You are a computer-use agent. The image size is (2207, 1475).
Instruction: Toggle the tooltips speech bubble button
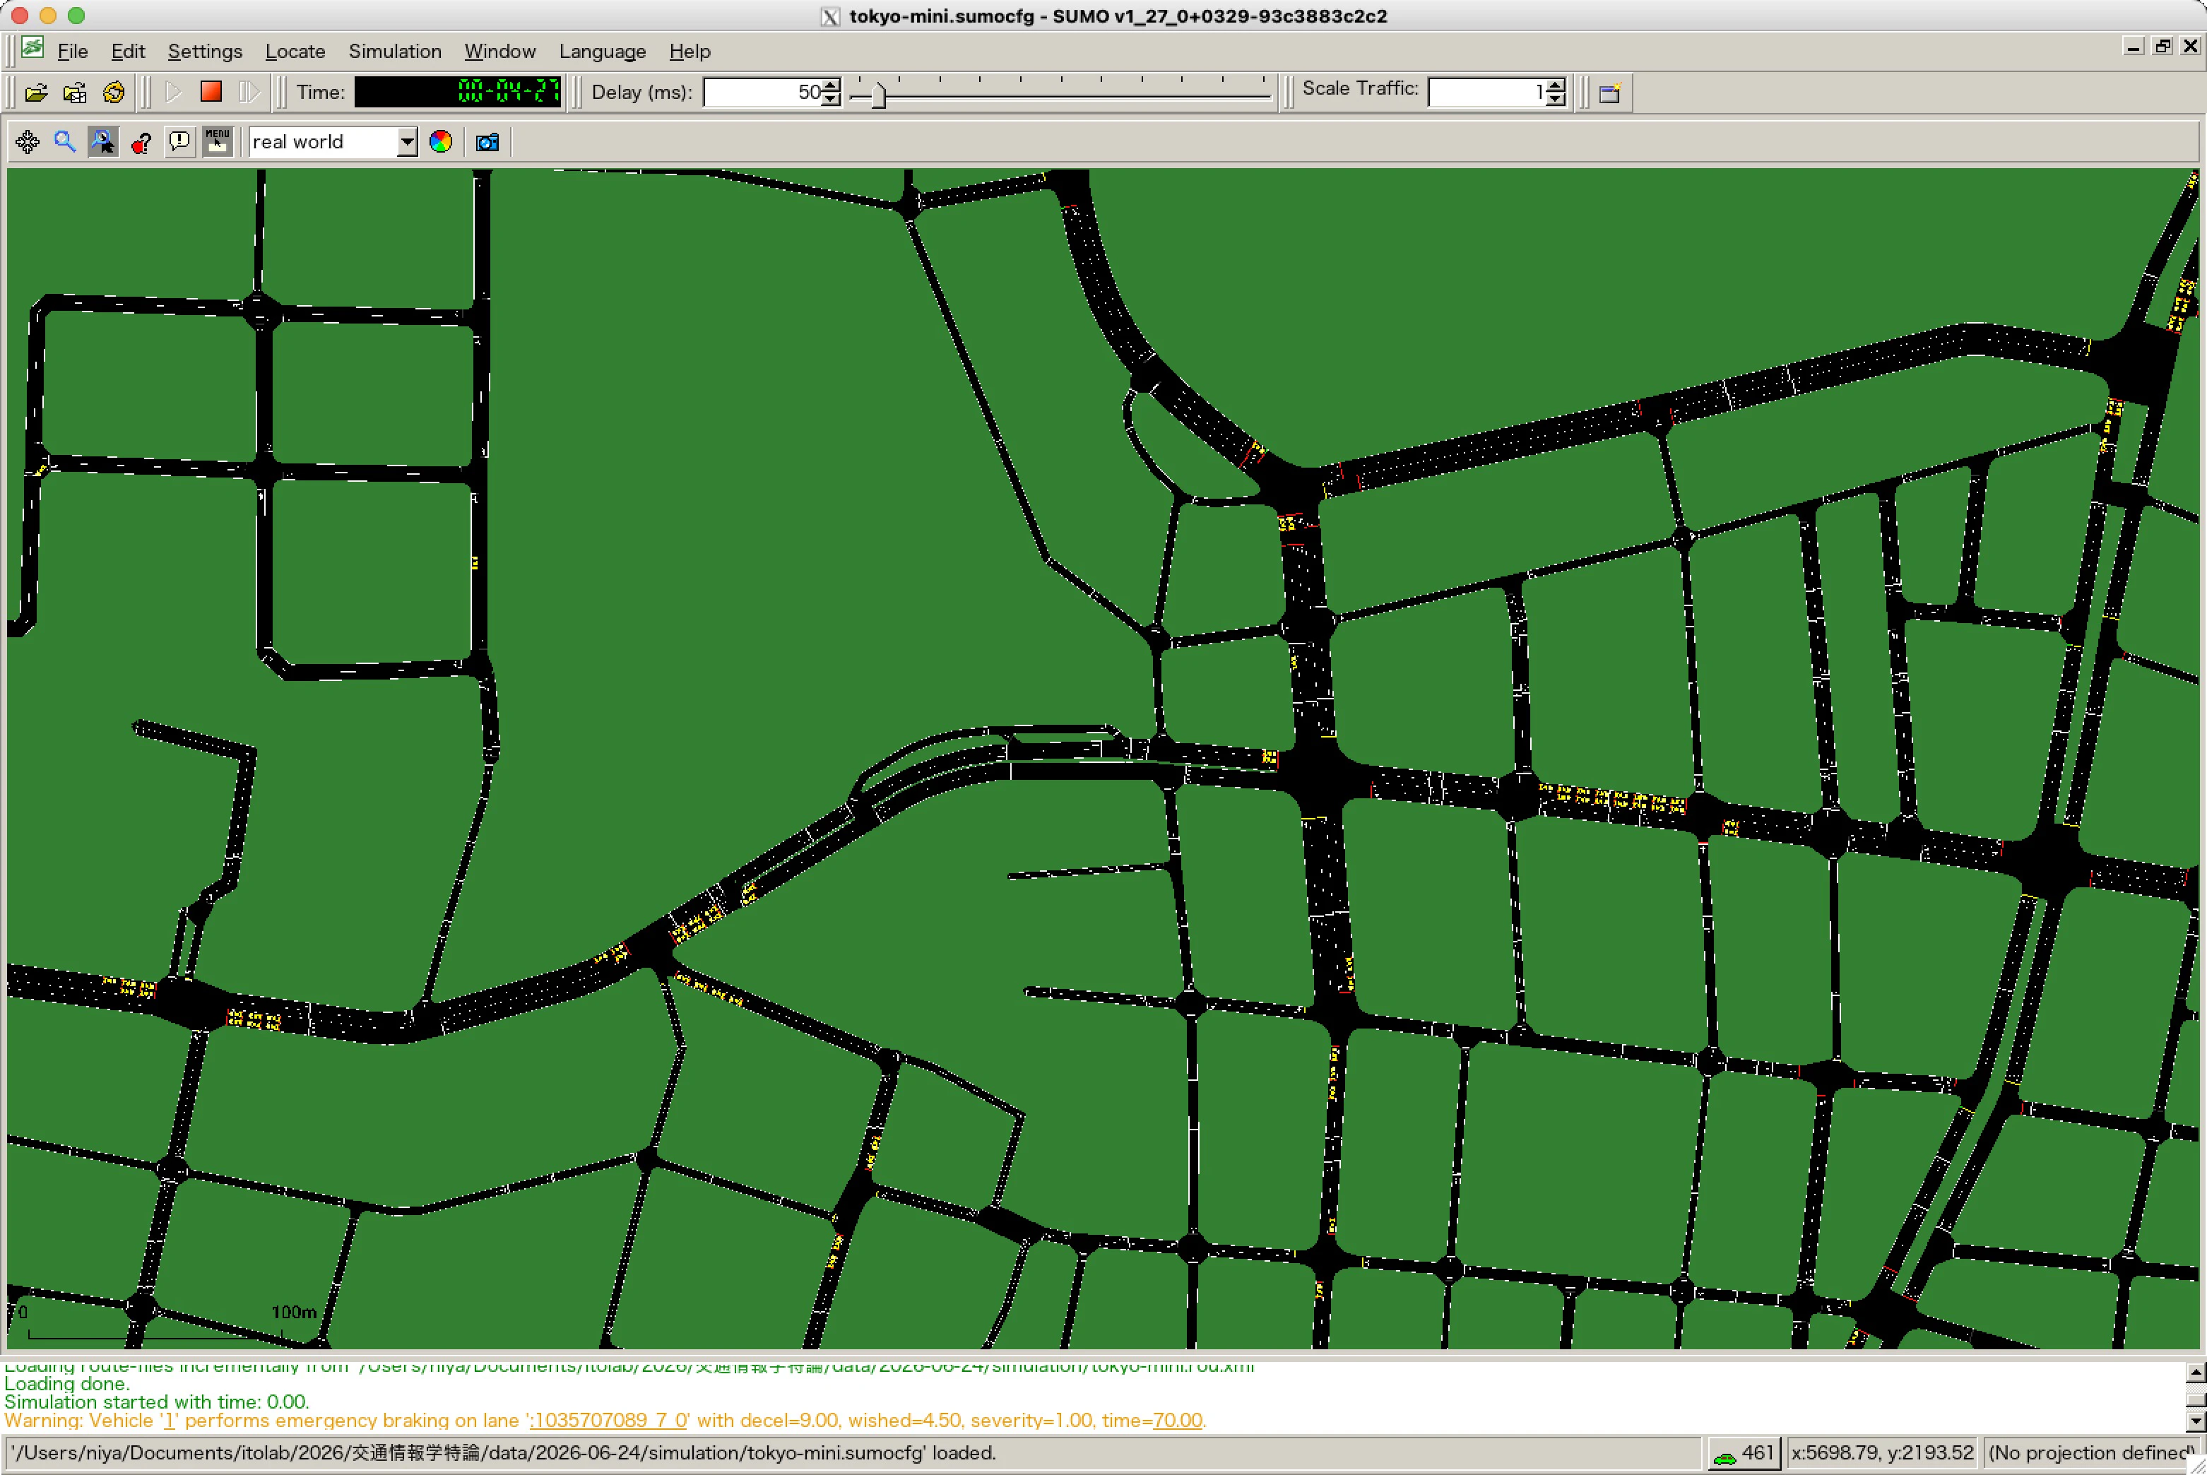coord(179,142)
